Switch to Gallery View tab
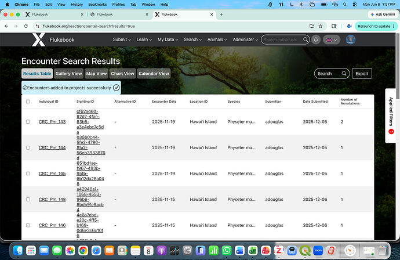 click(x=68, y=74)
